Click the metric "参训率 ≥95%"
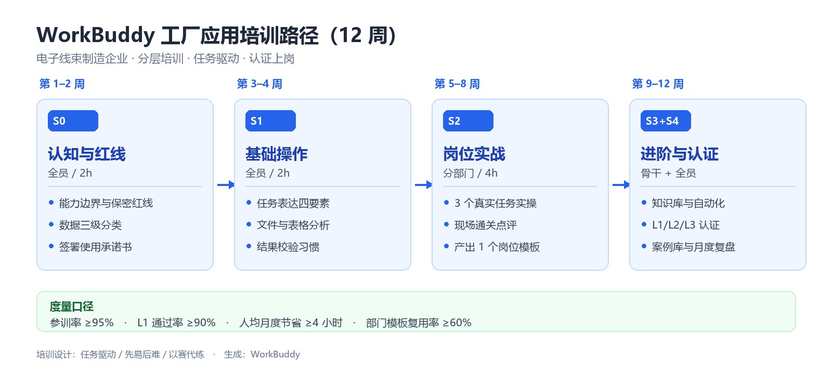Image resolution: width=832 pixels, height=372 pixels. [x=82, y=323]
